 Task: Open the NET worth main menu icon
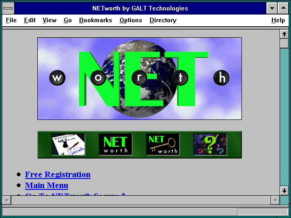[x=115, y=144]
